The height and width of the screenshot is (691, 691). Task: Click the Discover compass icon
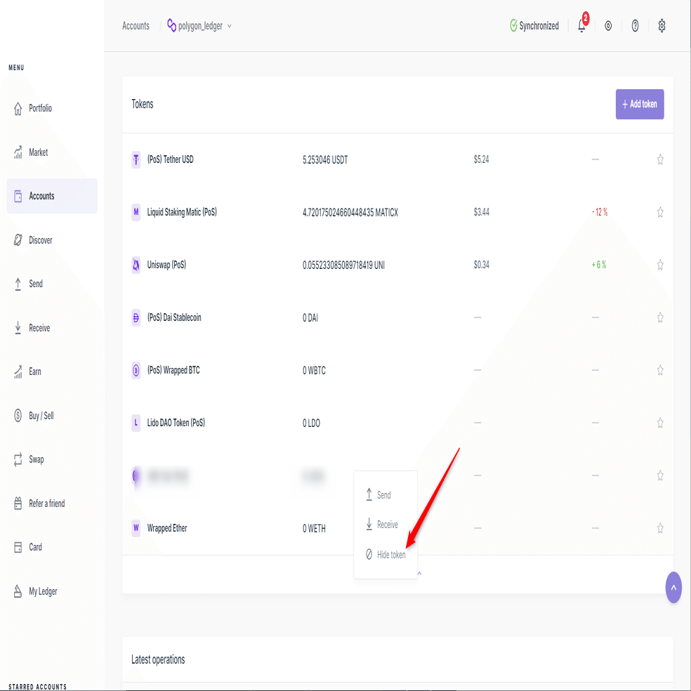(x=18, y=239)
